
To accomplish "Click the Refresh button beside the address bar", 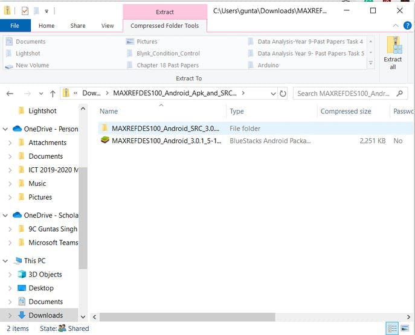I will click(x=283, y=94).
